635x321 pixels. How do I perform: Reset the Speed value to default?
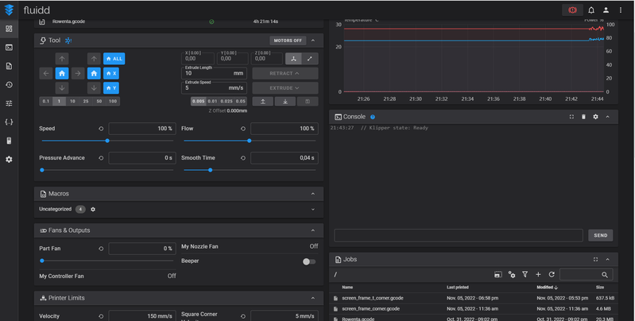101,129
